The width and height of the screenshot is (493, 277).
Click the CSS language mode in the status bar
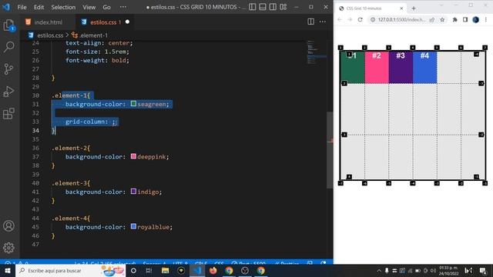pyautogui.click(x=219, y=263)
